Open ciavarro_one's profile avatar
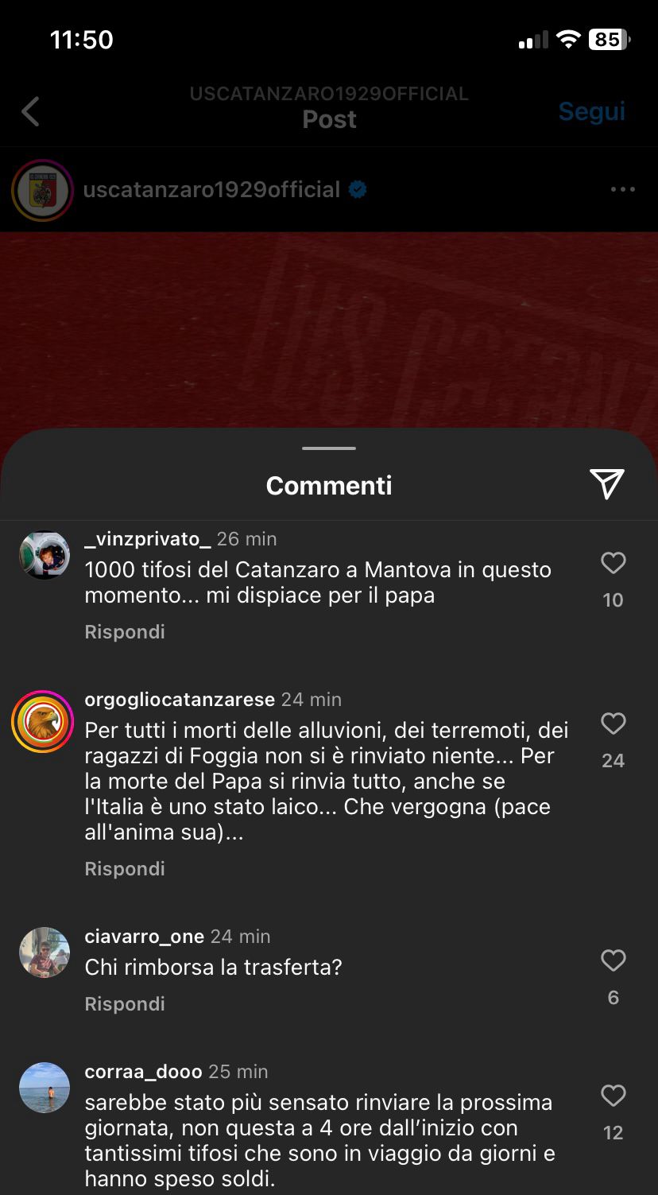 pos(45,953)
